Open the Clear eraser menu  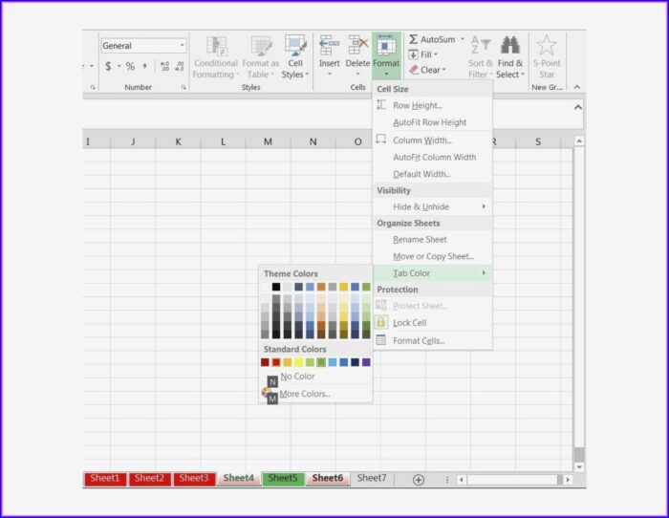[427, 70]
